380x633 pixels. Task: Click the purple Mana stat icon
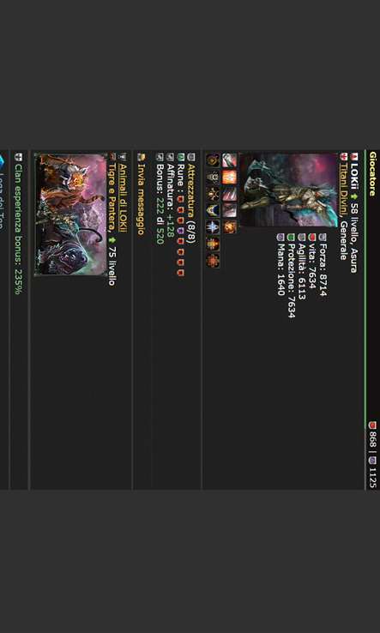click(x=280, y=237)
